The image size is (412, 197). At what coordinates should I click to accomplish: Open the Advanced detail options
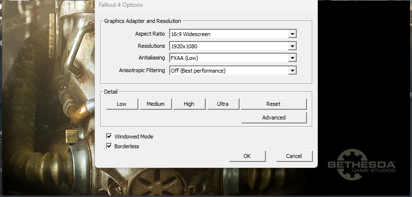(274, 118)
